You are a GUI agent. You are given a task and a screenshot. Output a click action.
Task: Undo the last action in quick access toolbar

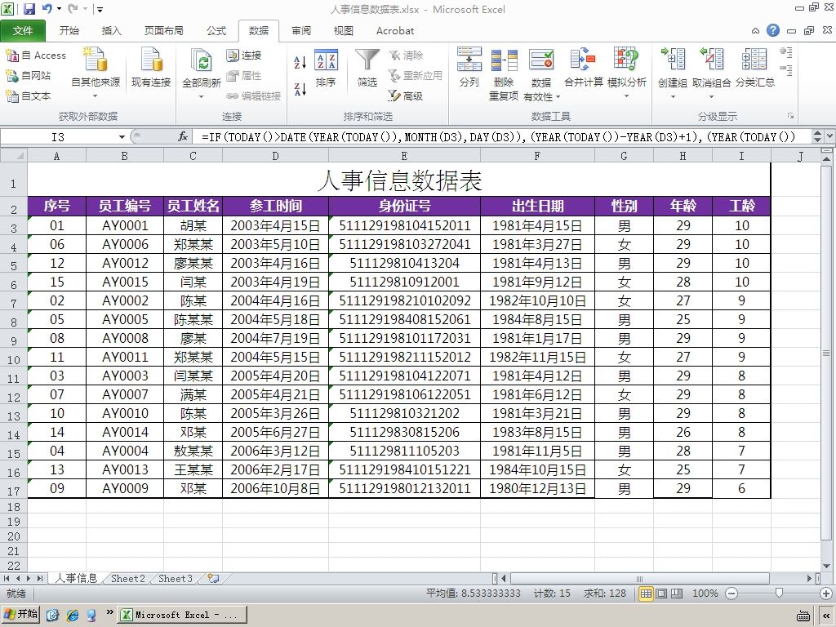[47, 8]
